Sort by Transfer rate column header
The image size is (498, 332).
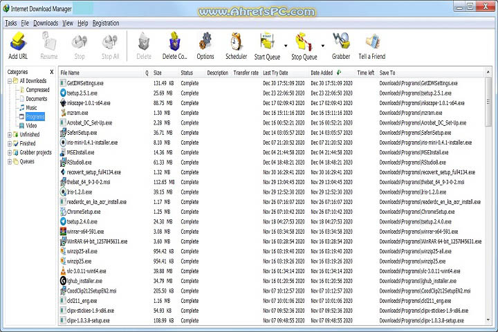point(246,73)
